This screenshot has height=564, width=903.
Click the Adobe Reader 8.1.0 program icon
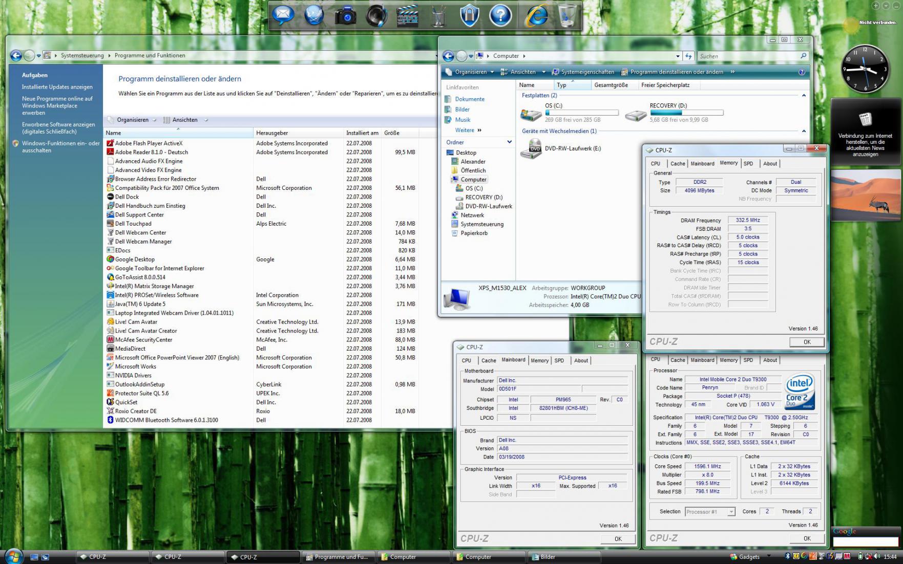point(110,152)
